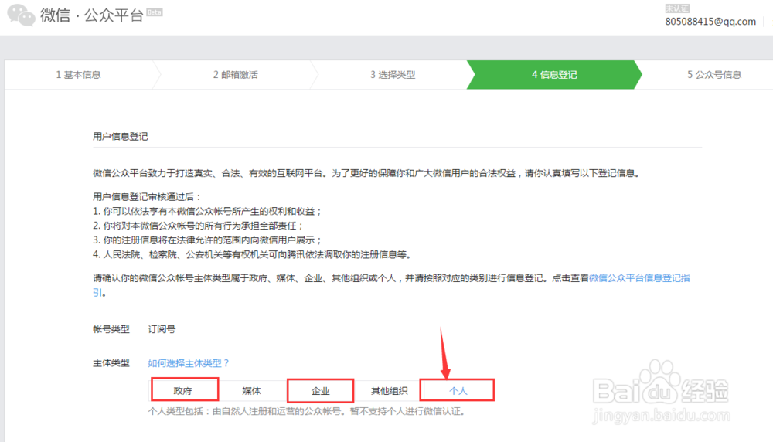Open the 微信公众平台信息登记指引 link

click(x=639, y=278)
